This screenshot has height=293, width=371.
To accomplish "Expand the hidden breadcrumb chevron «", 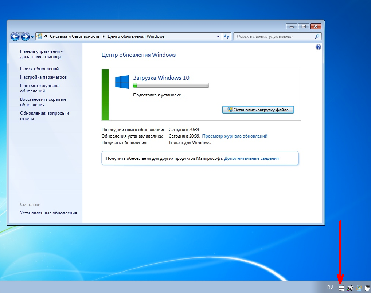I will (46, 36).
